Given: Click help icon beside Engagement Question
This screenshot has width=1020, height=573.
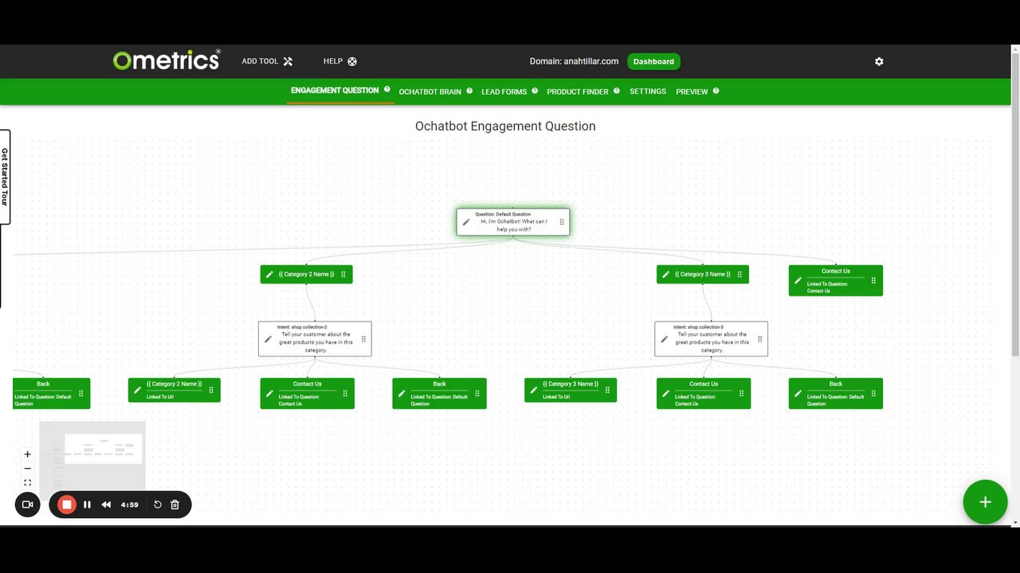Looking at the screenshot, I should 387,90.
